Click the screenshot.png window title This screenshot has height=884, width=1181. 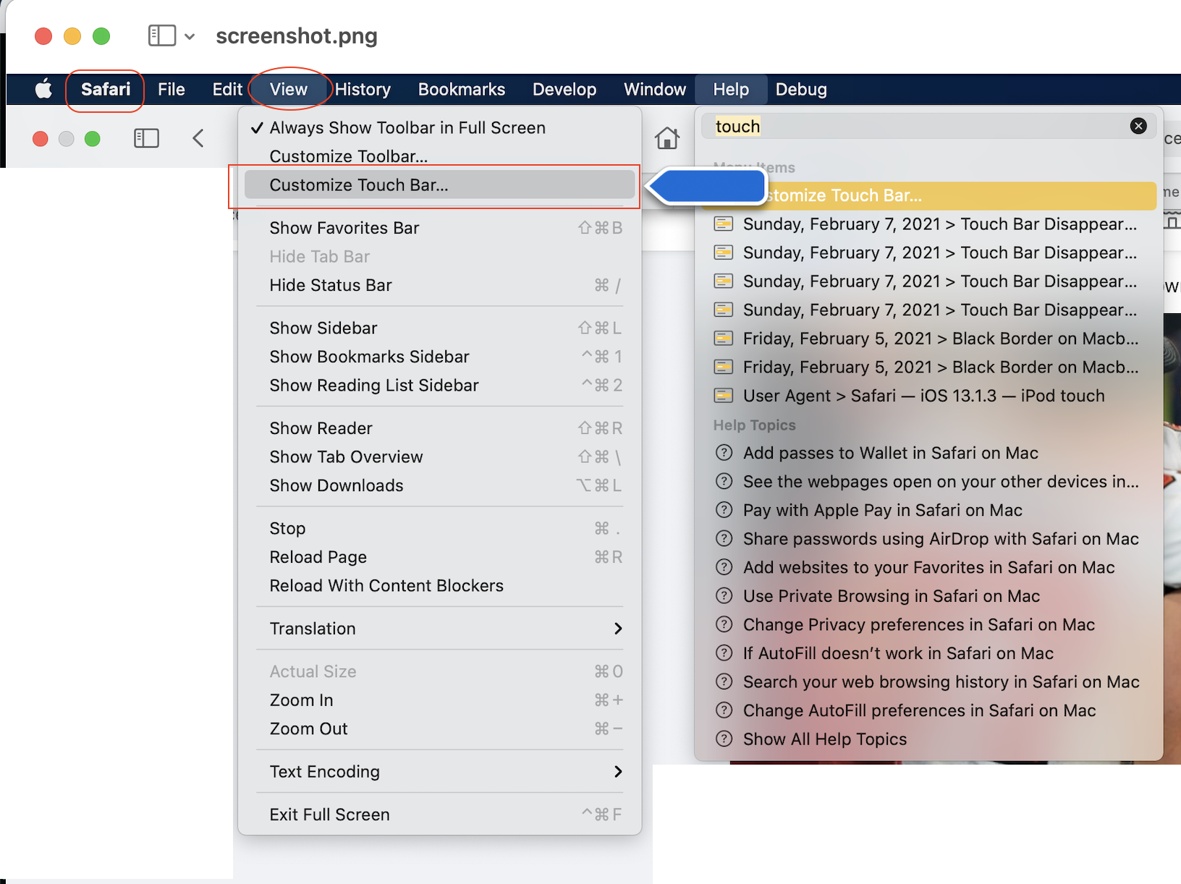pyautogui.click(x=297, y=36)
